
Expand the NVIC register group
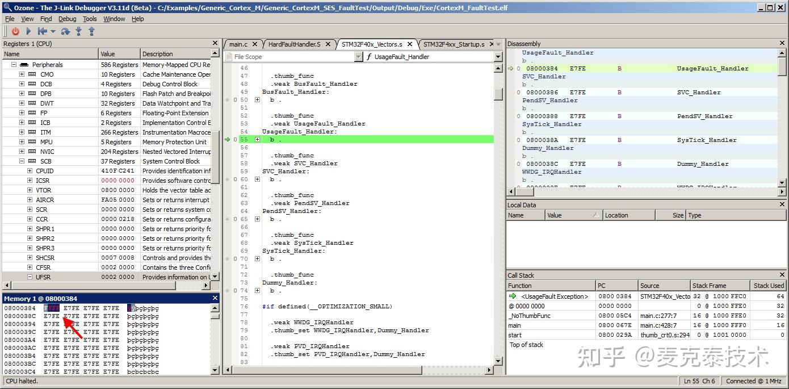(x=22, y=152)
